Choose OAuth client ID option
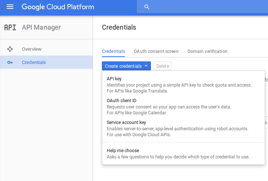268x181 pixels. 183,107
